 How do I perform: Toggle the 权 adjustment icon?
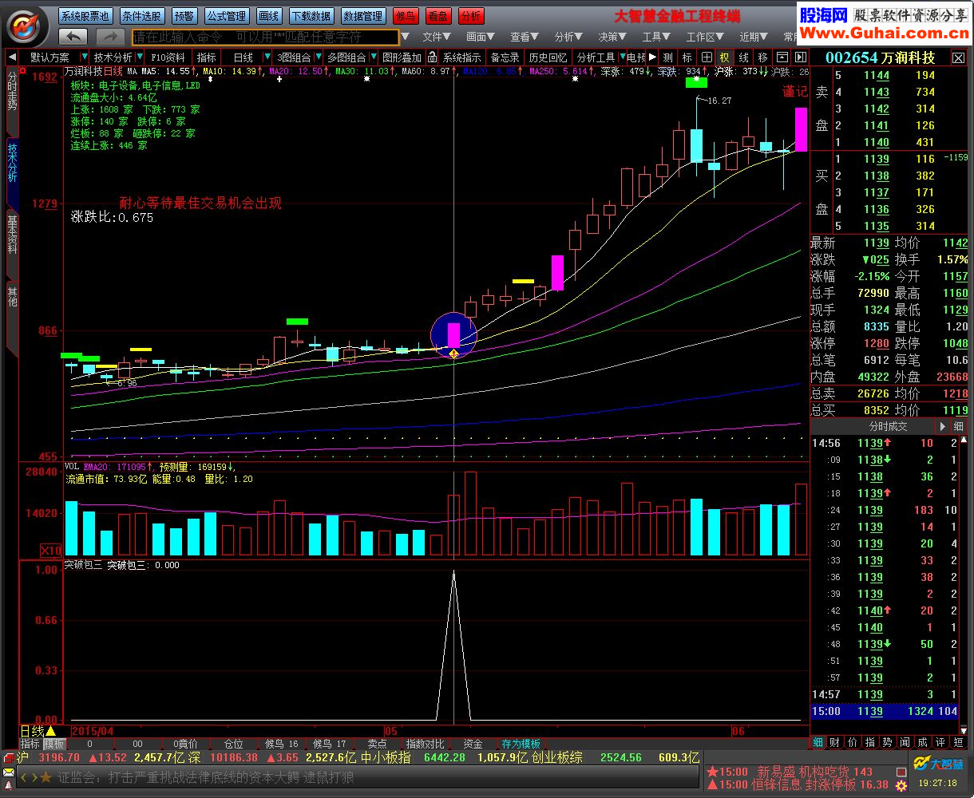[x=724, y=57]
